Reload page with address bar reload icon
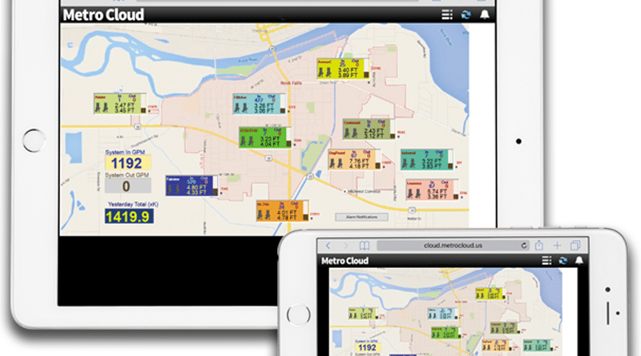Image resolution: width=641 pixels, height=356 pixels. tap(524, 246)
